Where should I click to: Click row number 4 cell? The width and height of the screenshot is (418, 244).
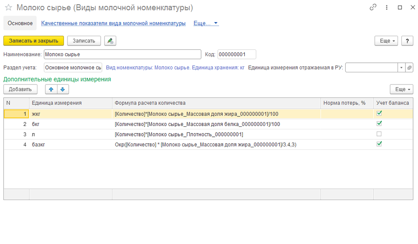pos(16,145)
